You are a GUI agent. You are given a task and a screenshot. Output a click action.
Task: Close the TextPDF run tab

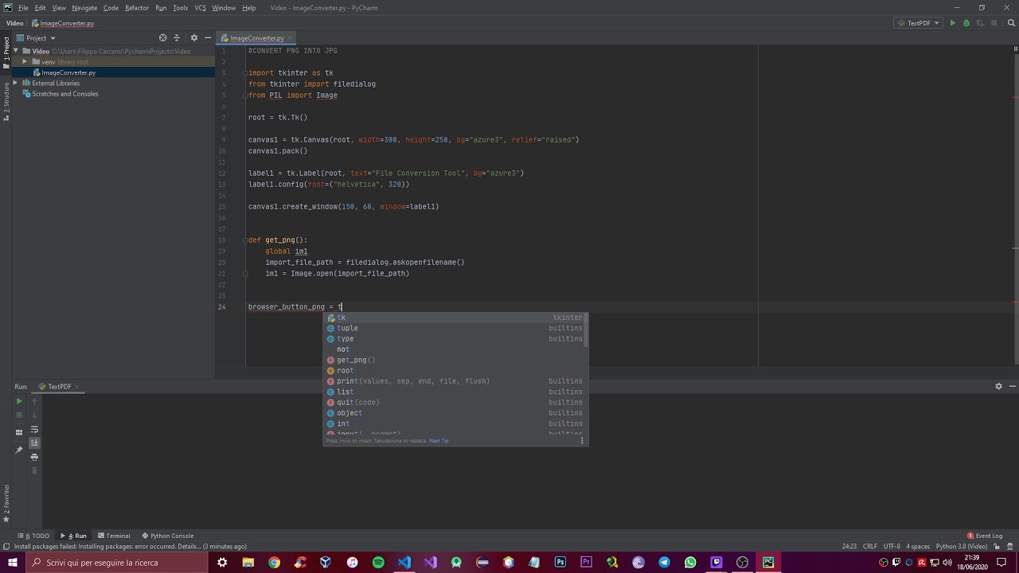tap(78, 387)
